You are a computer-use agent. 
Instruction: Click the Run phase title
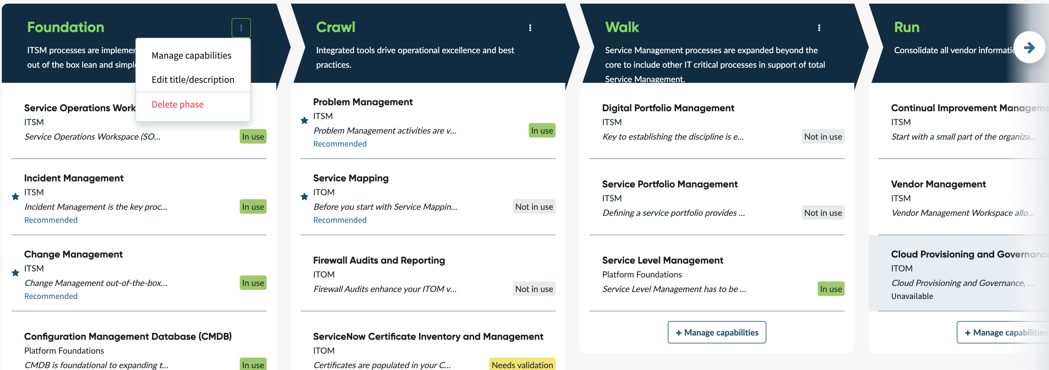coord(907,27)
